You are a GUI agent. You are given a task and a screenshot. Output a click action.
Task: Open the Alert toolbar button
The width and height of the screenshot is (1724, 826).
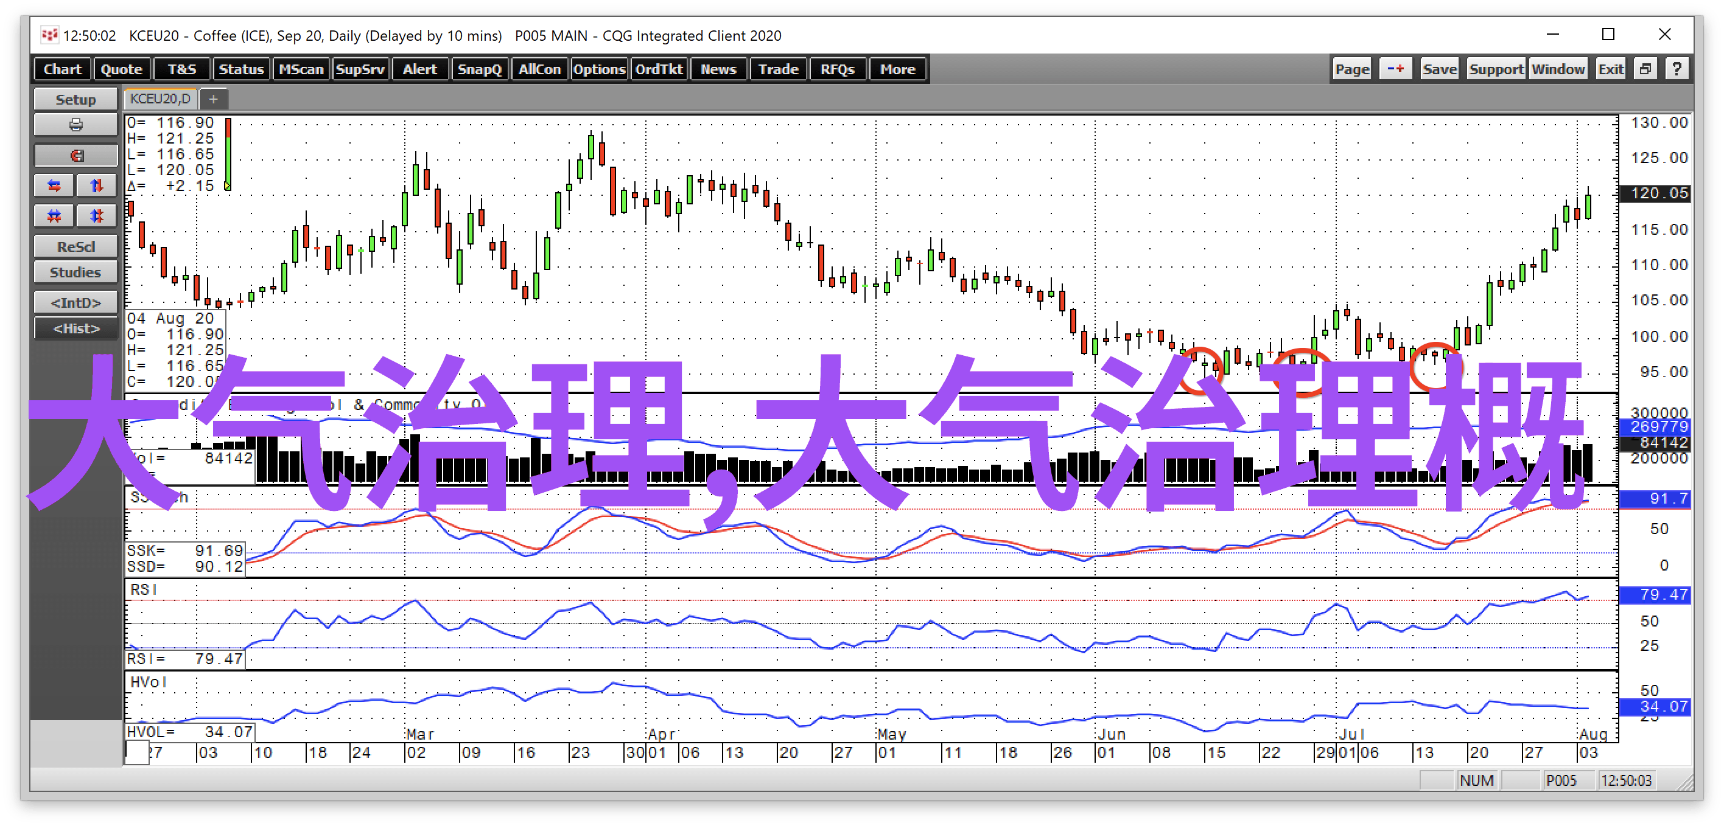419,69
